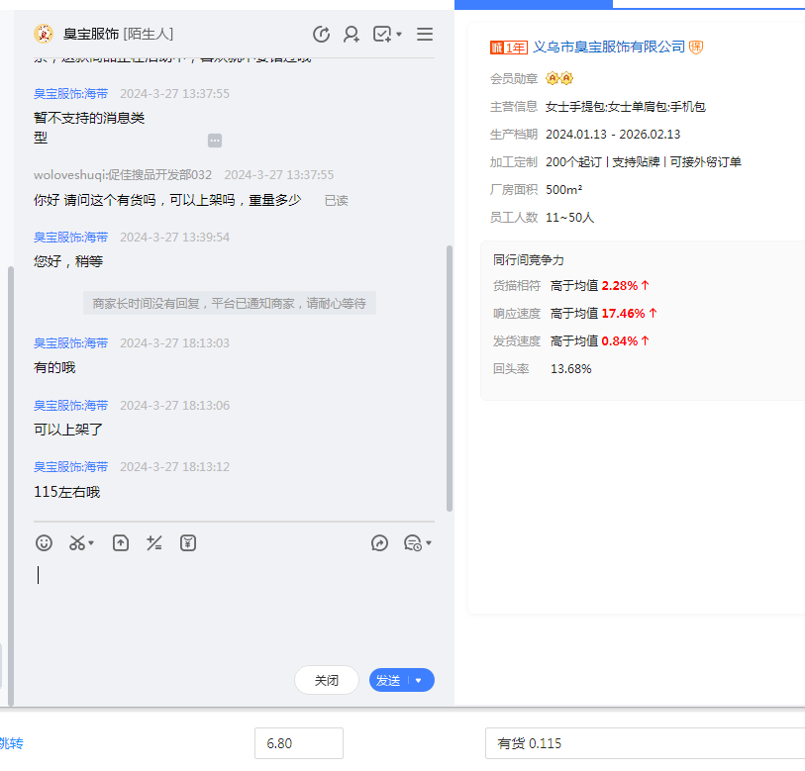Viewport: 805px width, 771px height.
Task: Open the calculator icon in chat toolbar
Action: click(153, 543)
